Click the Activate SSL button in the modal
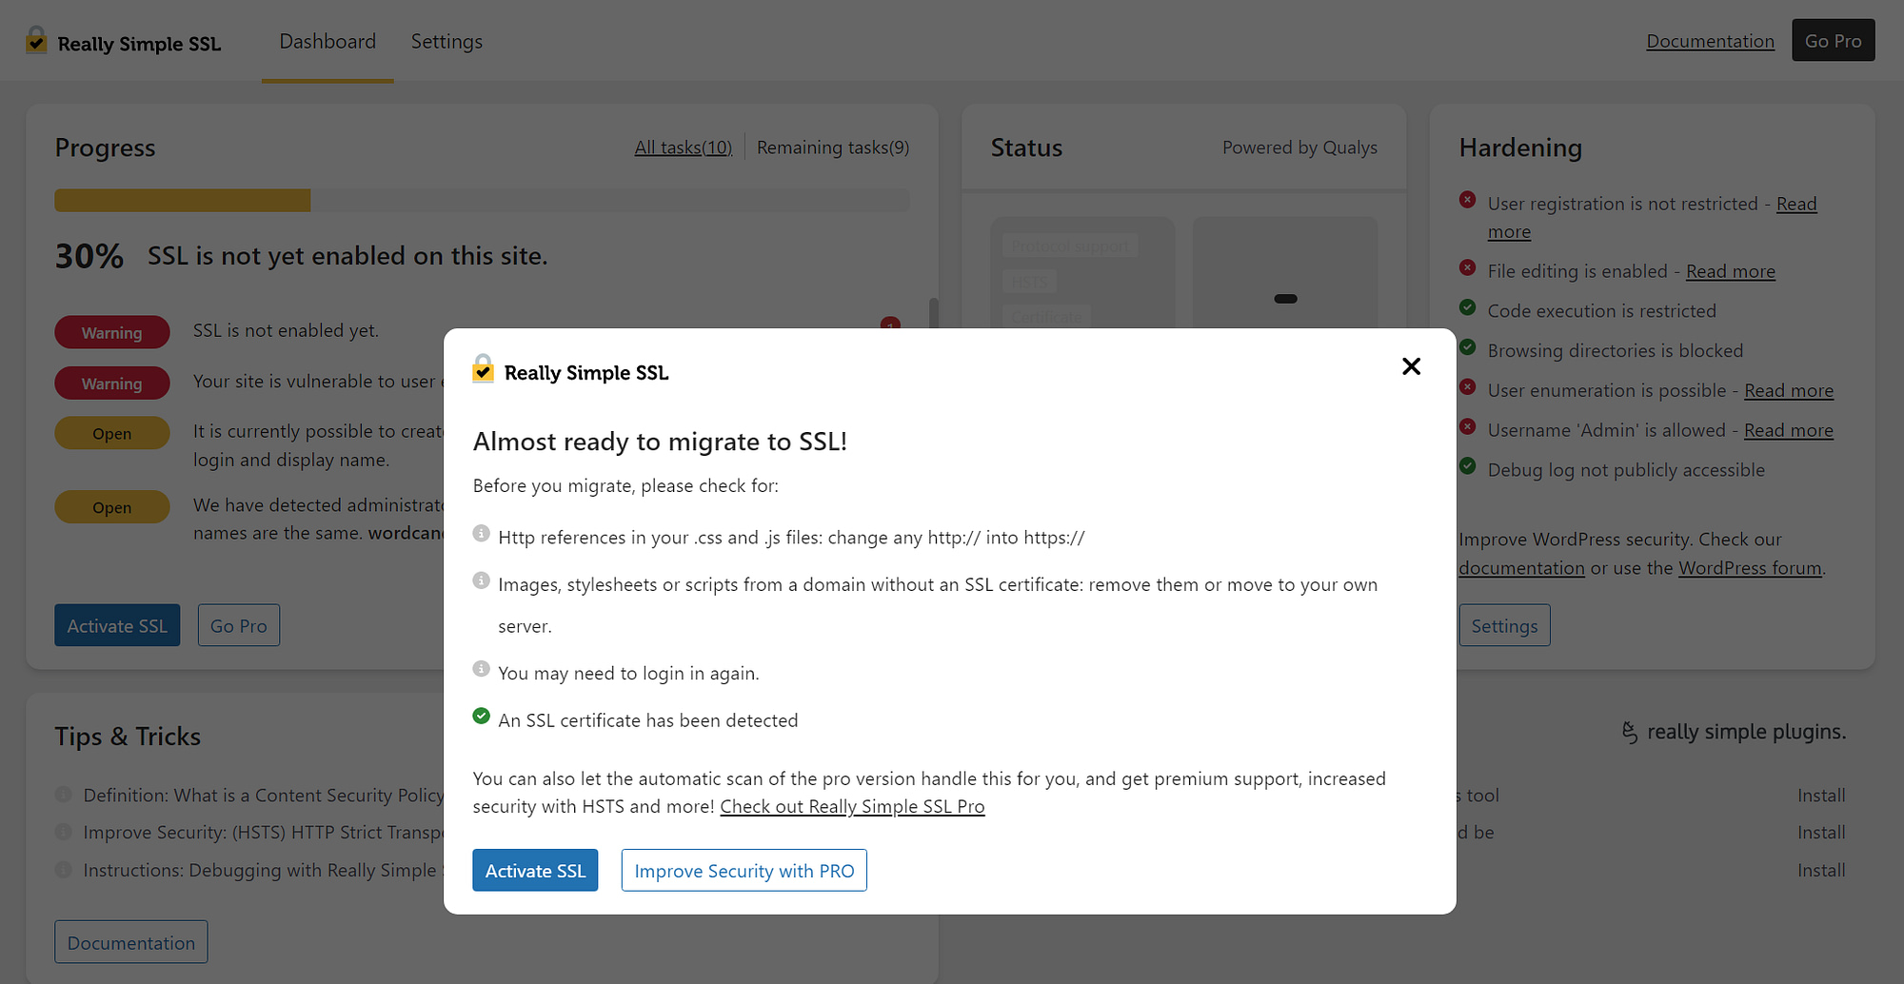The width and height of the screenshot is (1904, 984). tap(535, 870)
